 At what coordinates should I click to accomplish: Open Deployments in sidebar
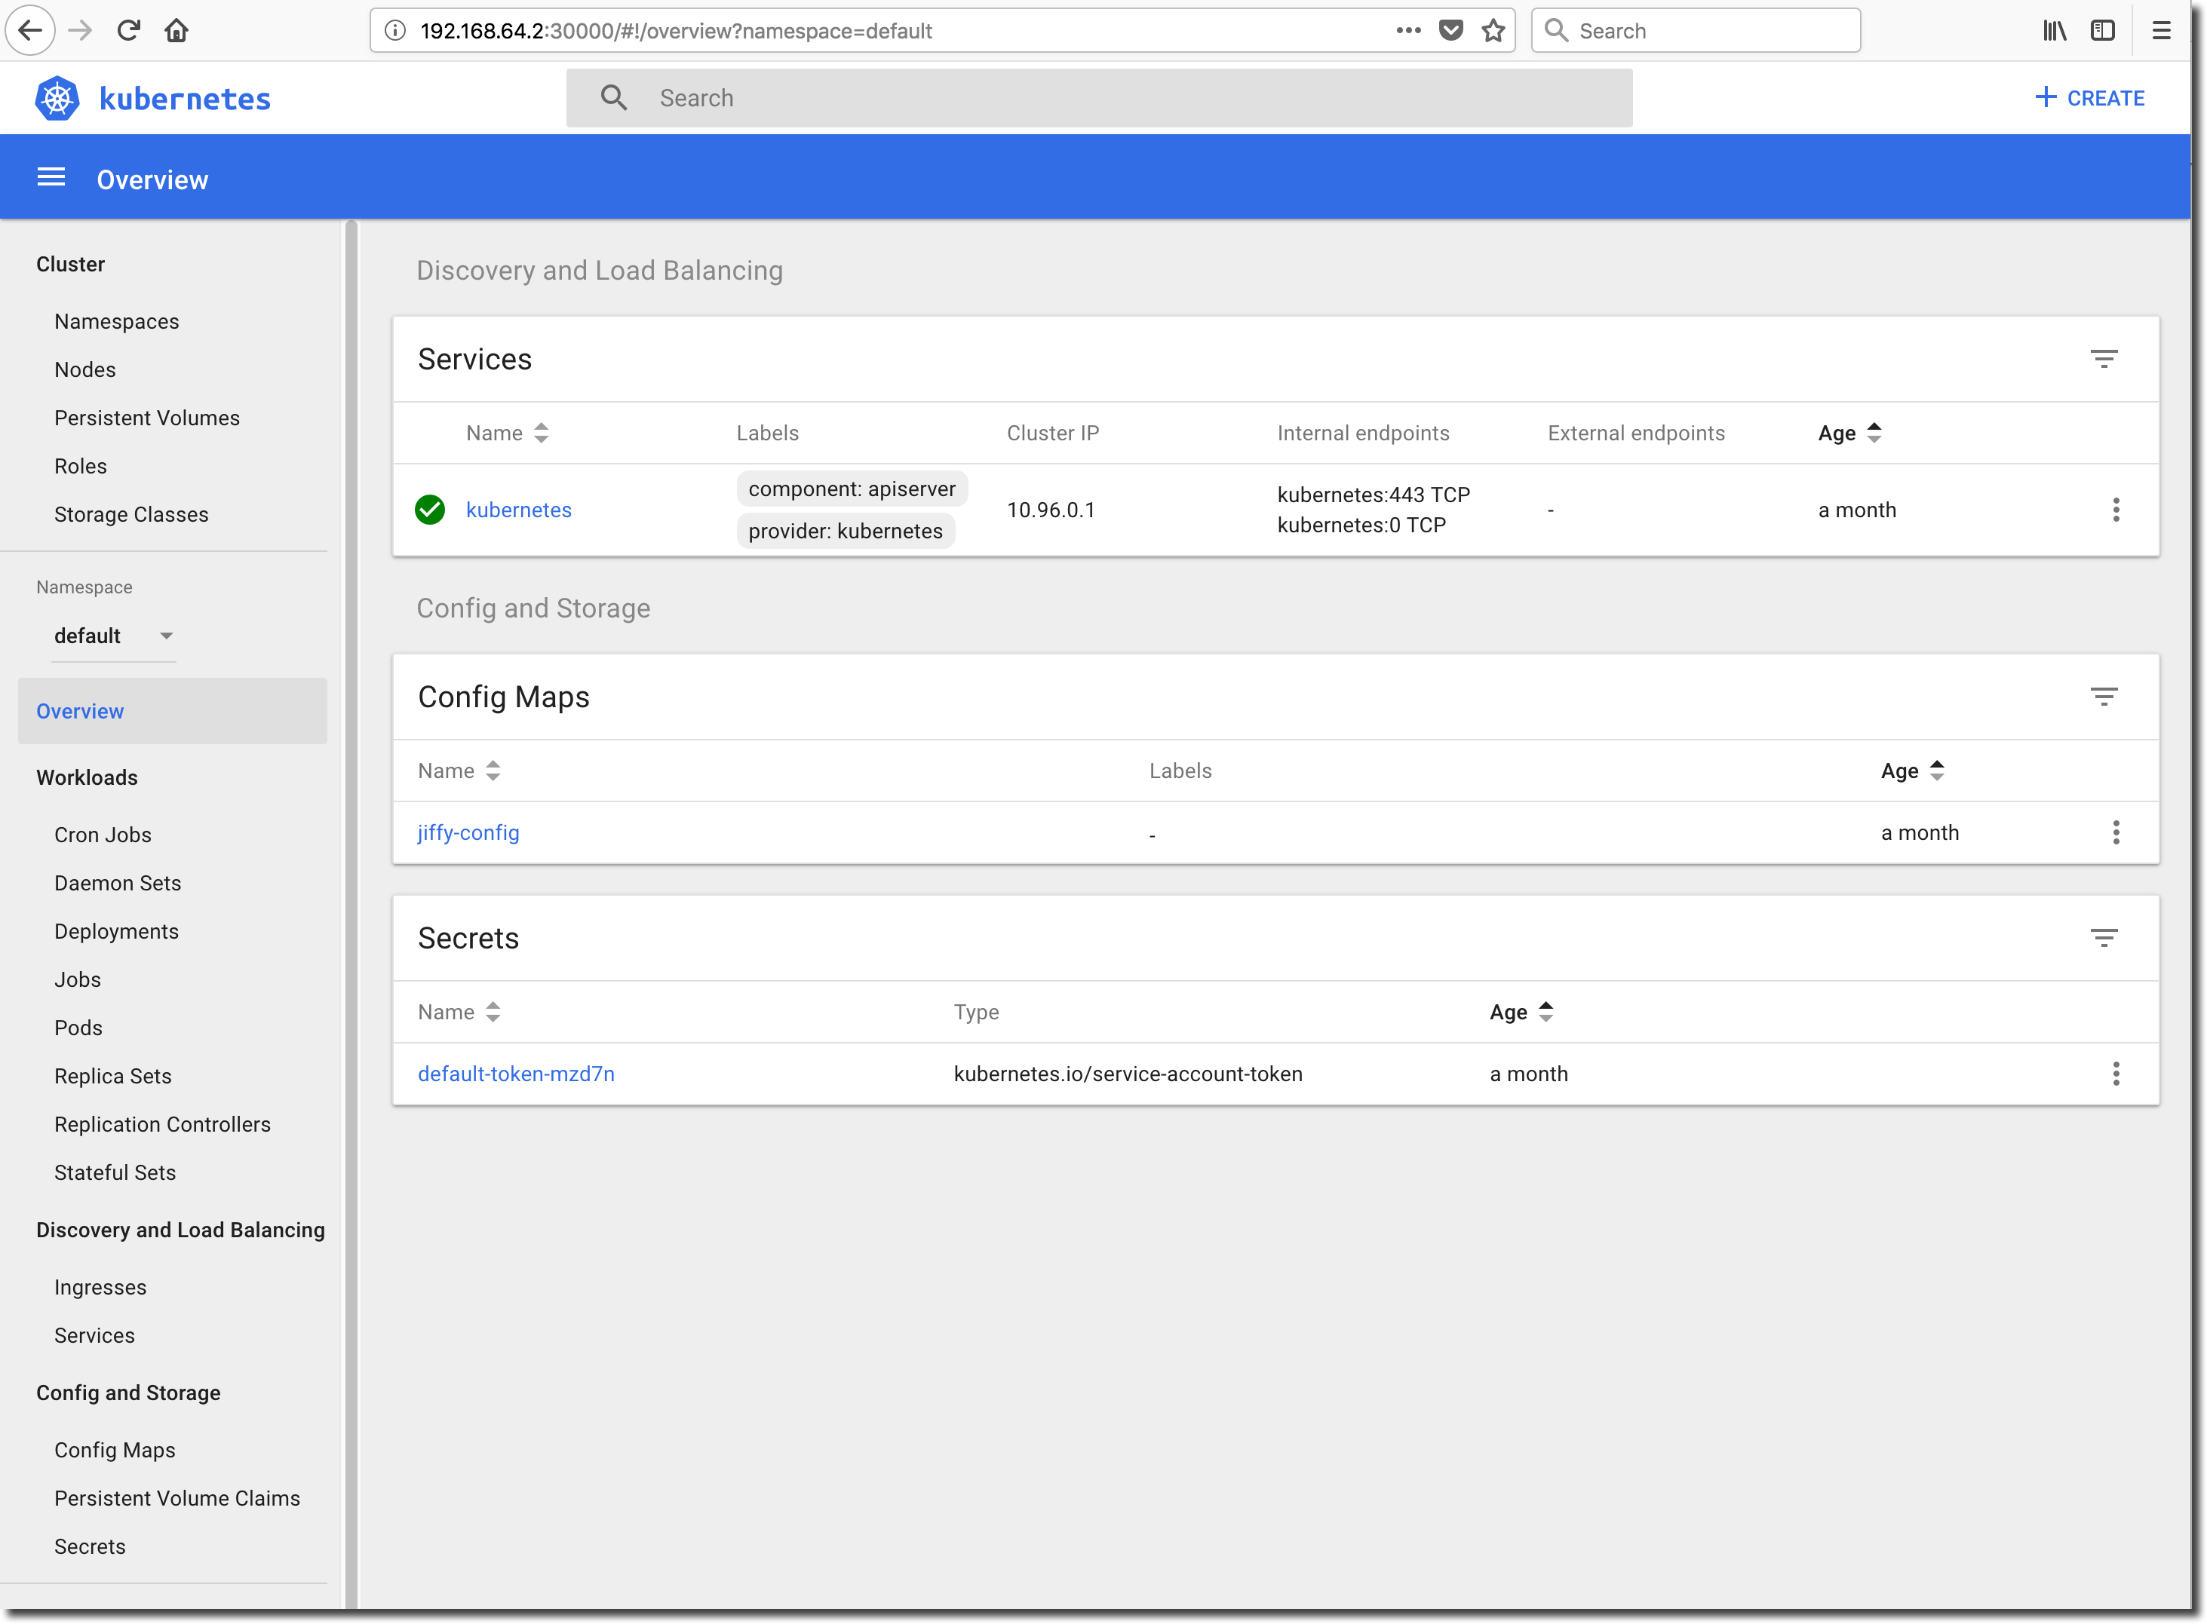[x=116, y=931]
